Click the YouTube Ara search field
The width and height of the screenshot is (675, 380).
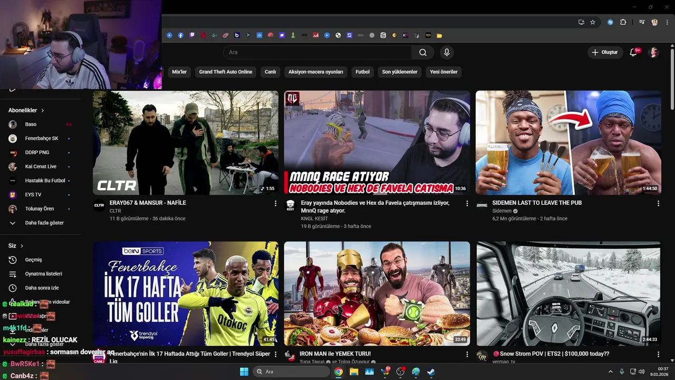[x=317, y=52]
